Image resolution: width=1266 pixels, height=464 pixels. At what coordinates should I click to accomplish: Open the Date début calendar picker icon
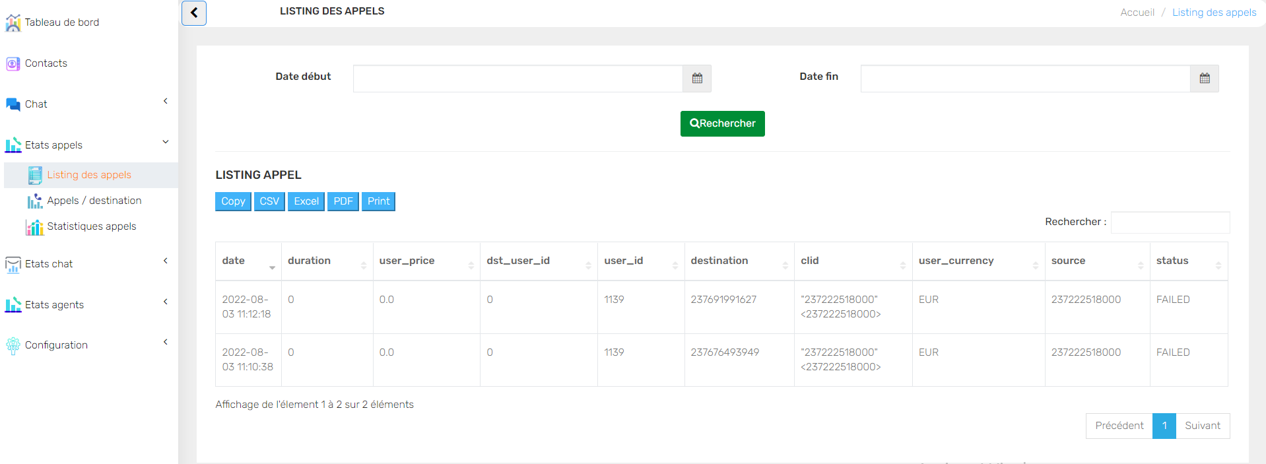[697, 79]
